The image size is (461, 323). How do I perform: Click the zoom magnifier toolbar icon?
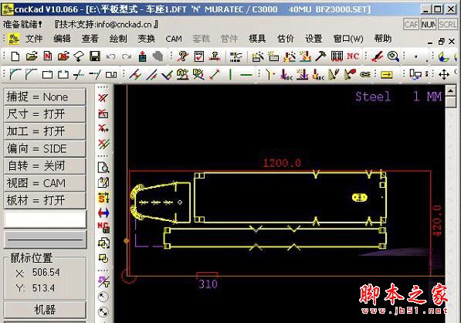(x=393, y=56)
